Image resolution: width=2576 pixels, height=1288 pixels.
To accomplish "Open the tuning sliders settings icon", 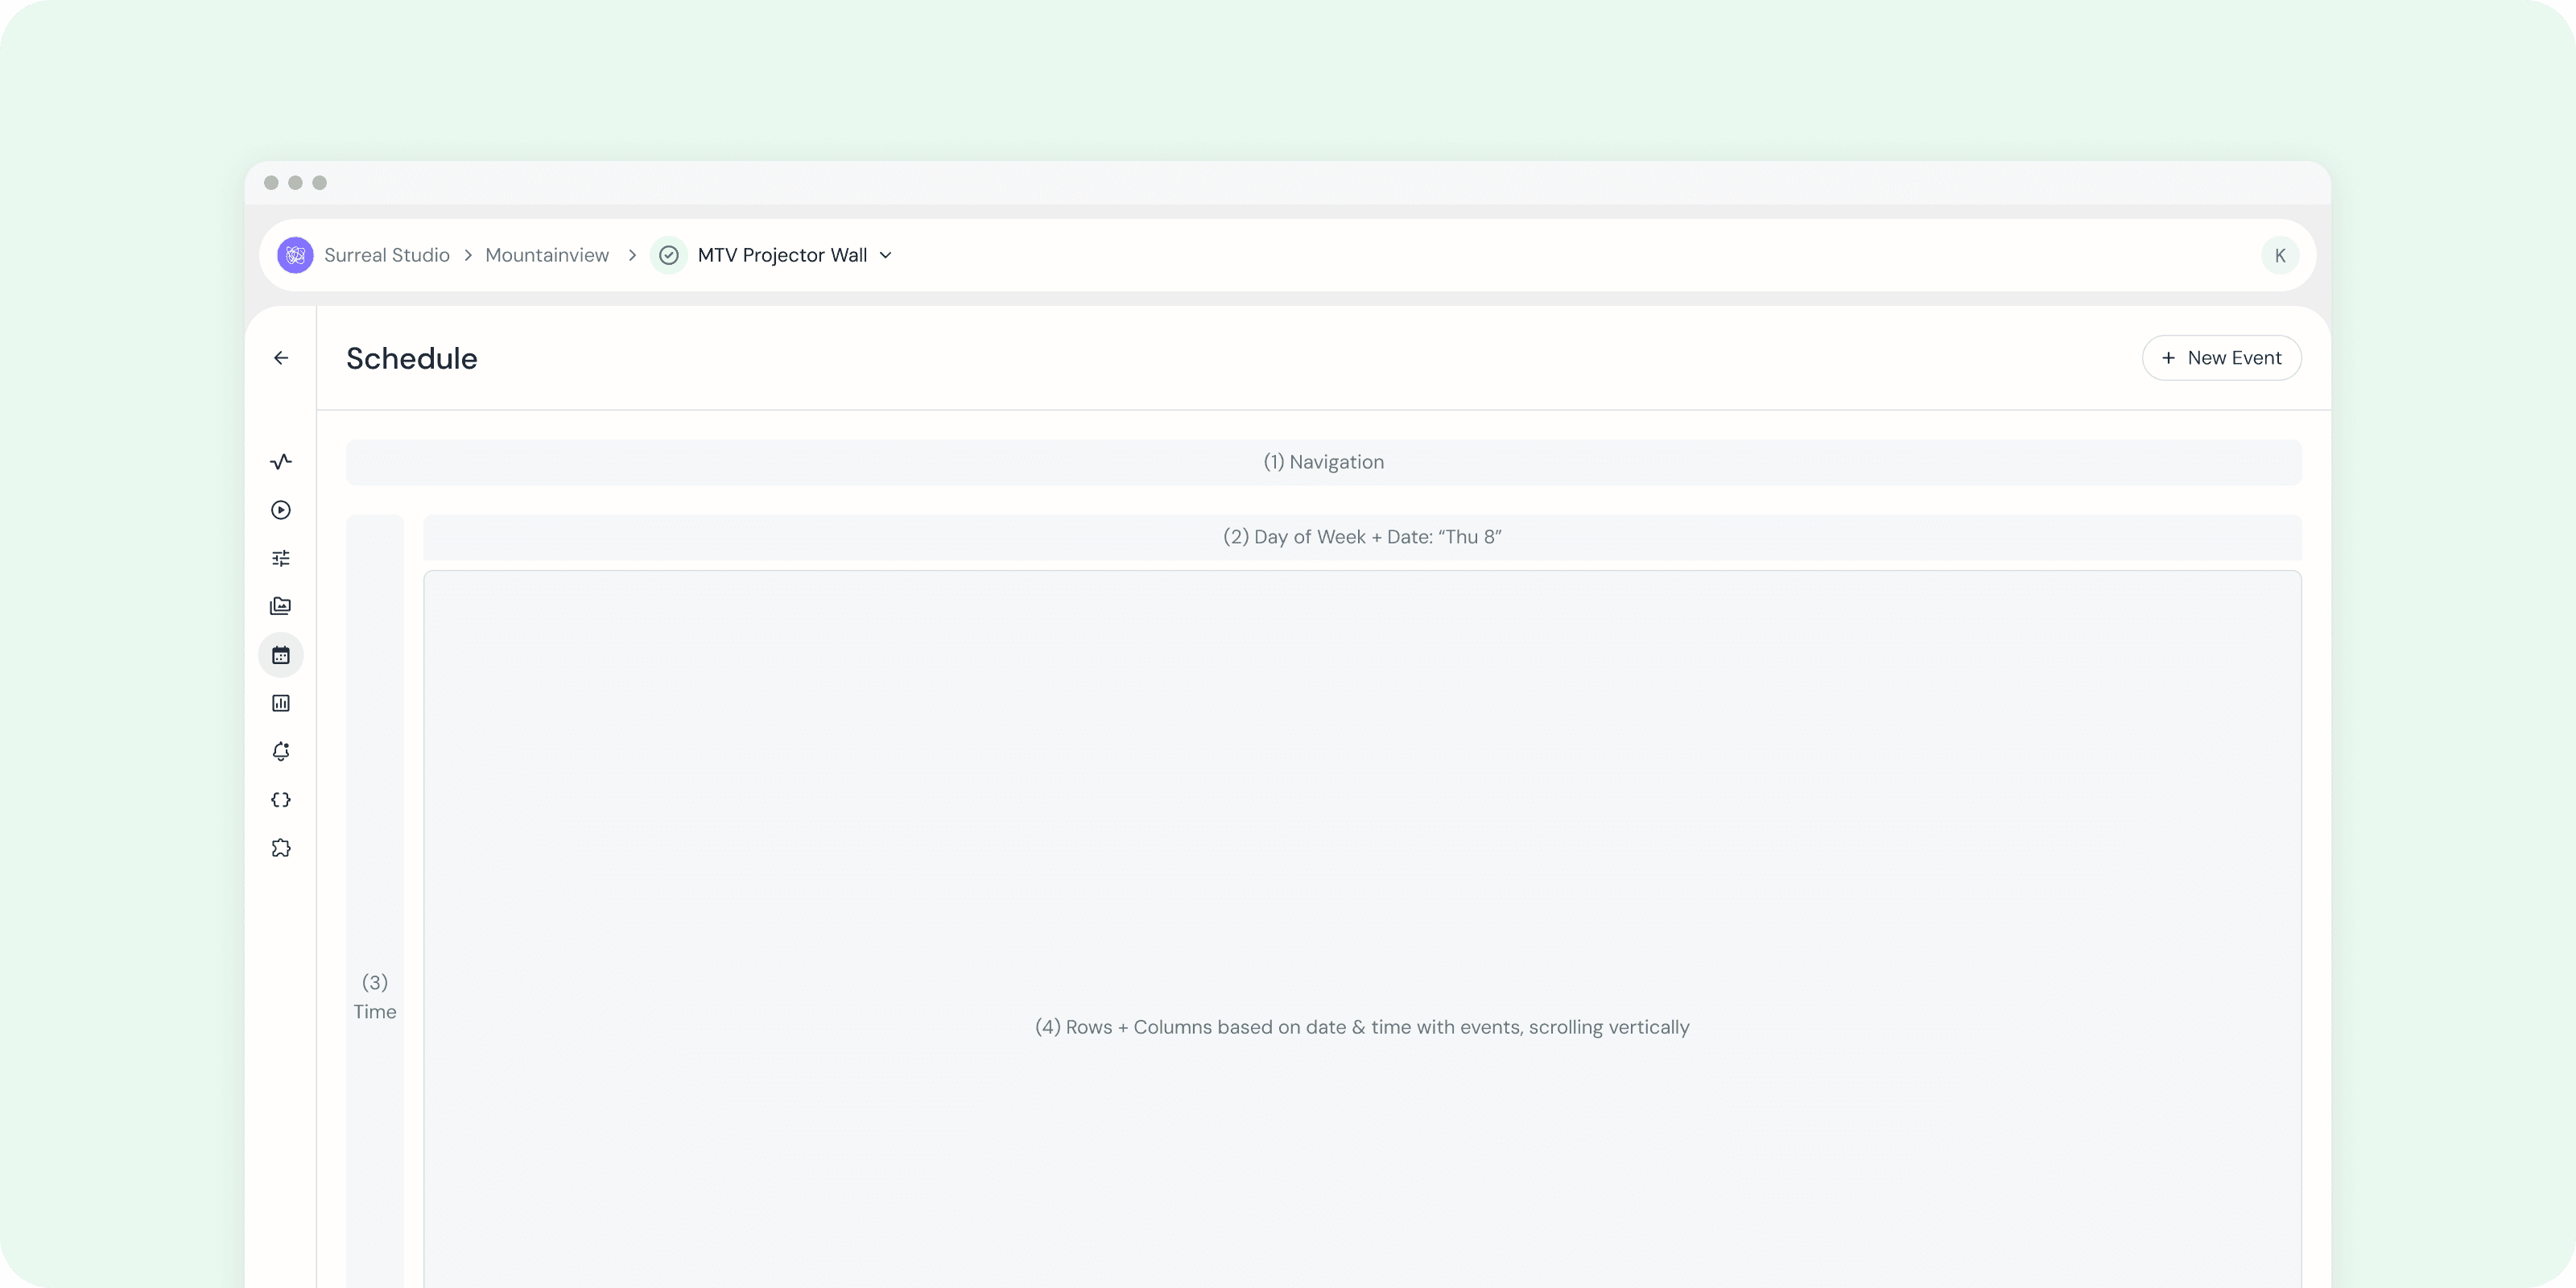I will pos(281,558).
